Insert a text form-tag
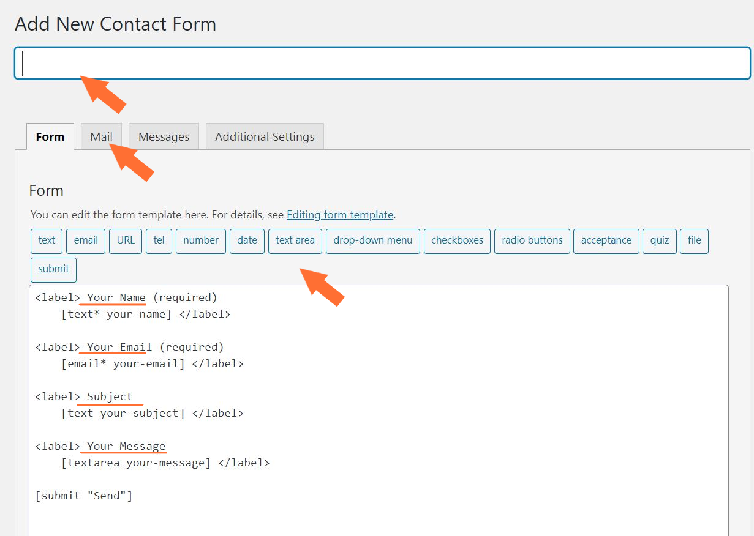The image size is (754, 536). click(46, 241)
